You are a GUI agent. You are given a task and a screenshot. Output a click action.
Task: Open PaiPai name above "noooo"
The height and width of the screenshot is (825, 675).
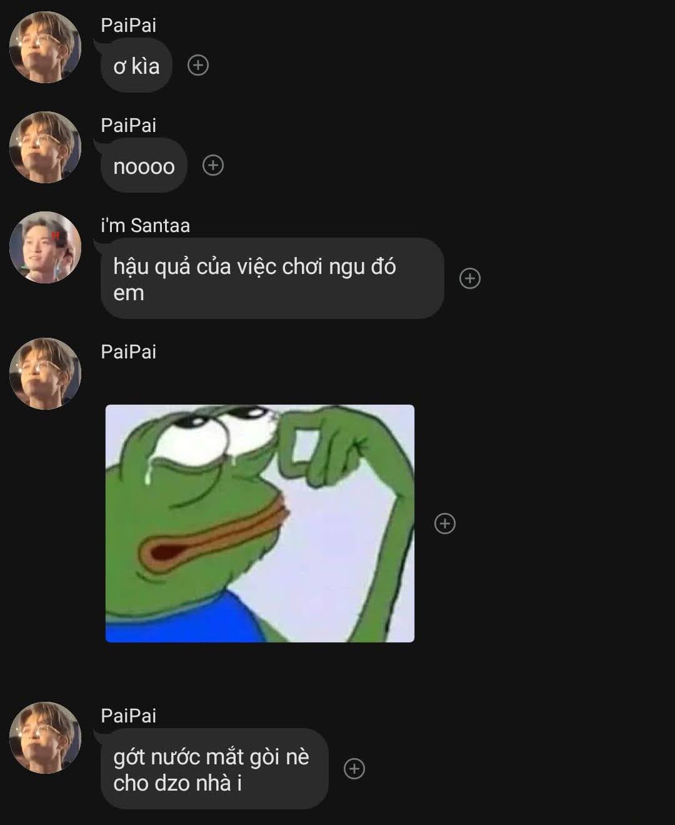point(128,125)
